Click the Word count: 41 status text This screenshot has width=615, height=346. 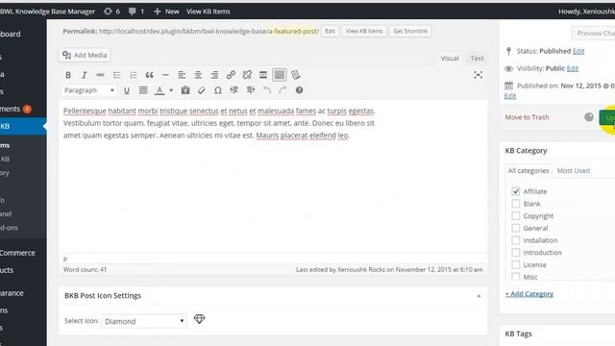tap(86, 269)
